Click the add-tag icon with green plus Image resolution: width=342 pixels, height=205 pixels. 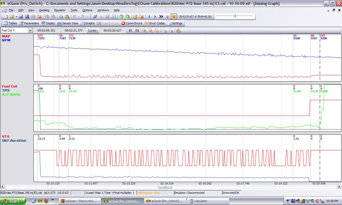[x=165, y=30]
